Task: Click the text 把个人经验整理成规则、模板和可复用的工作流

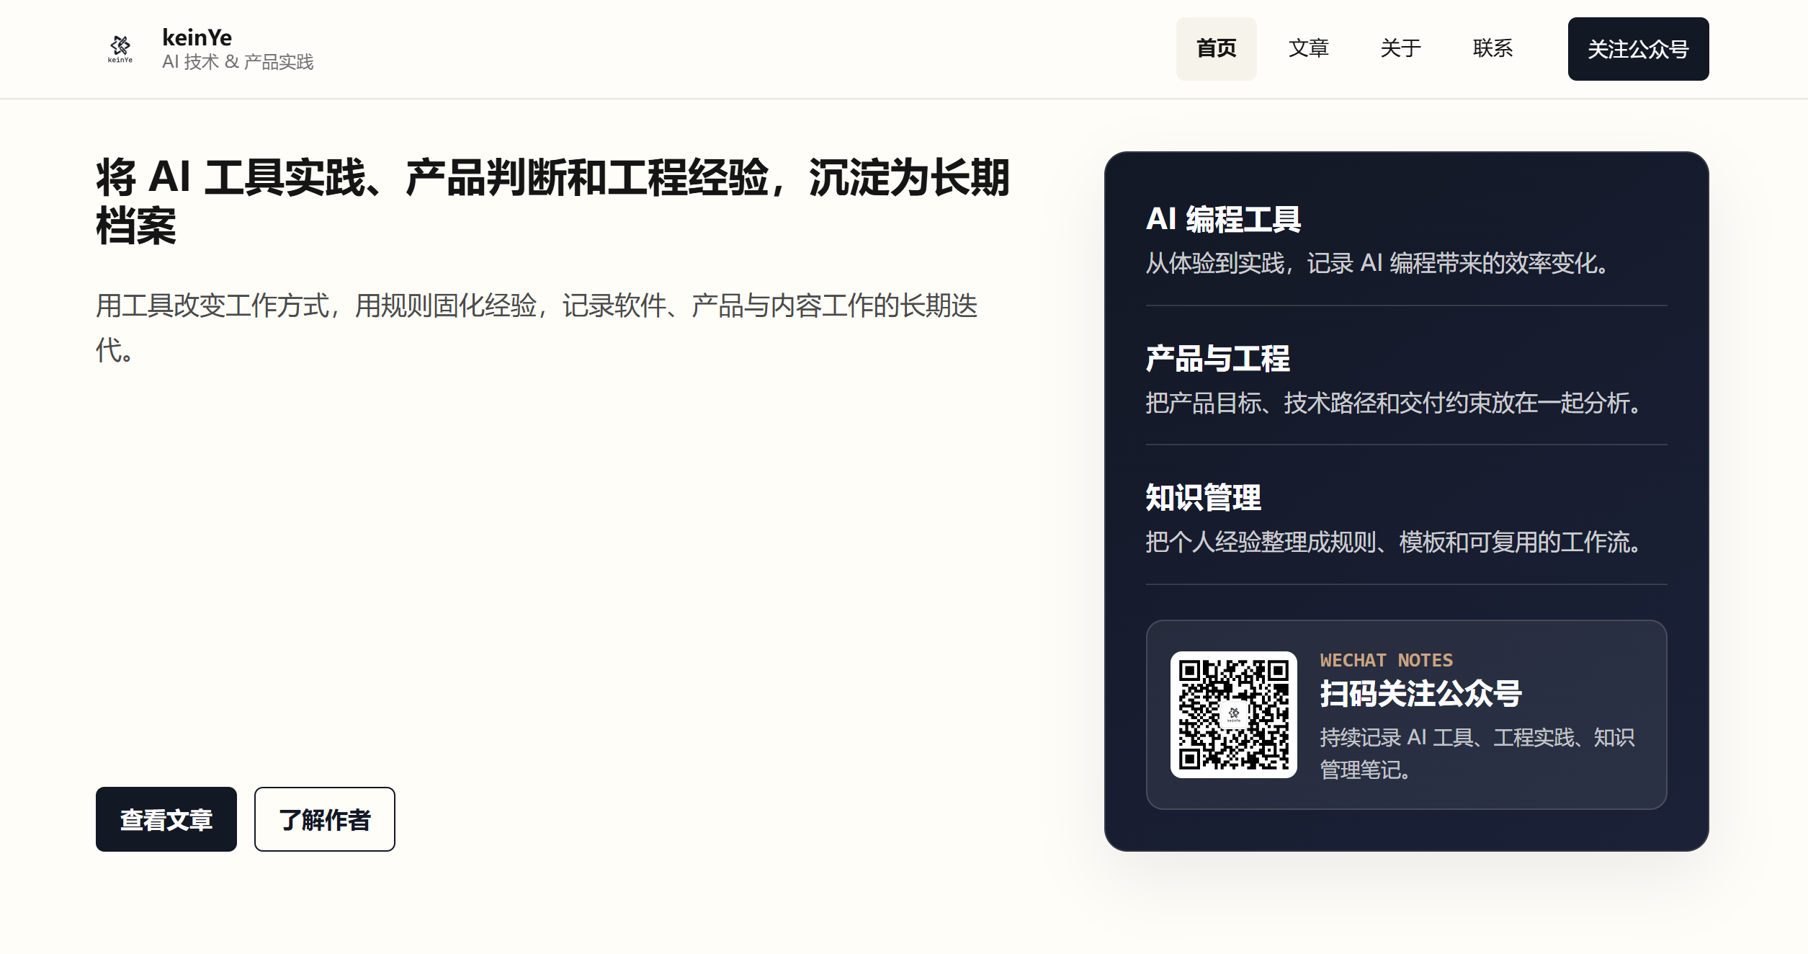Action: 1393,542
